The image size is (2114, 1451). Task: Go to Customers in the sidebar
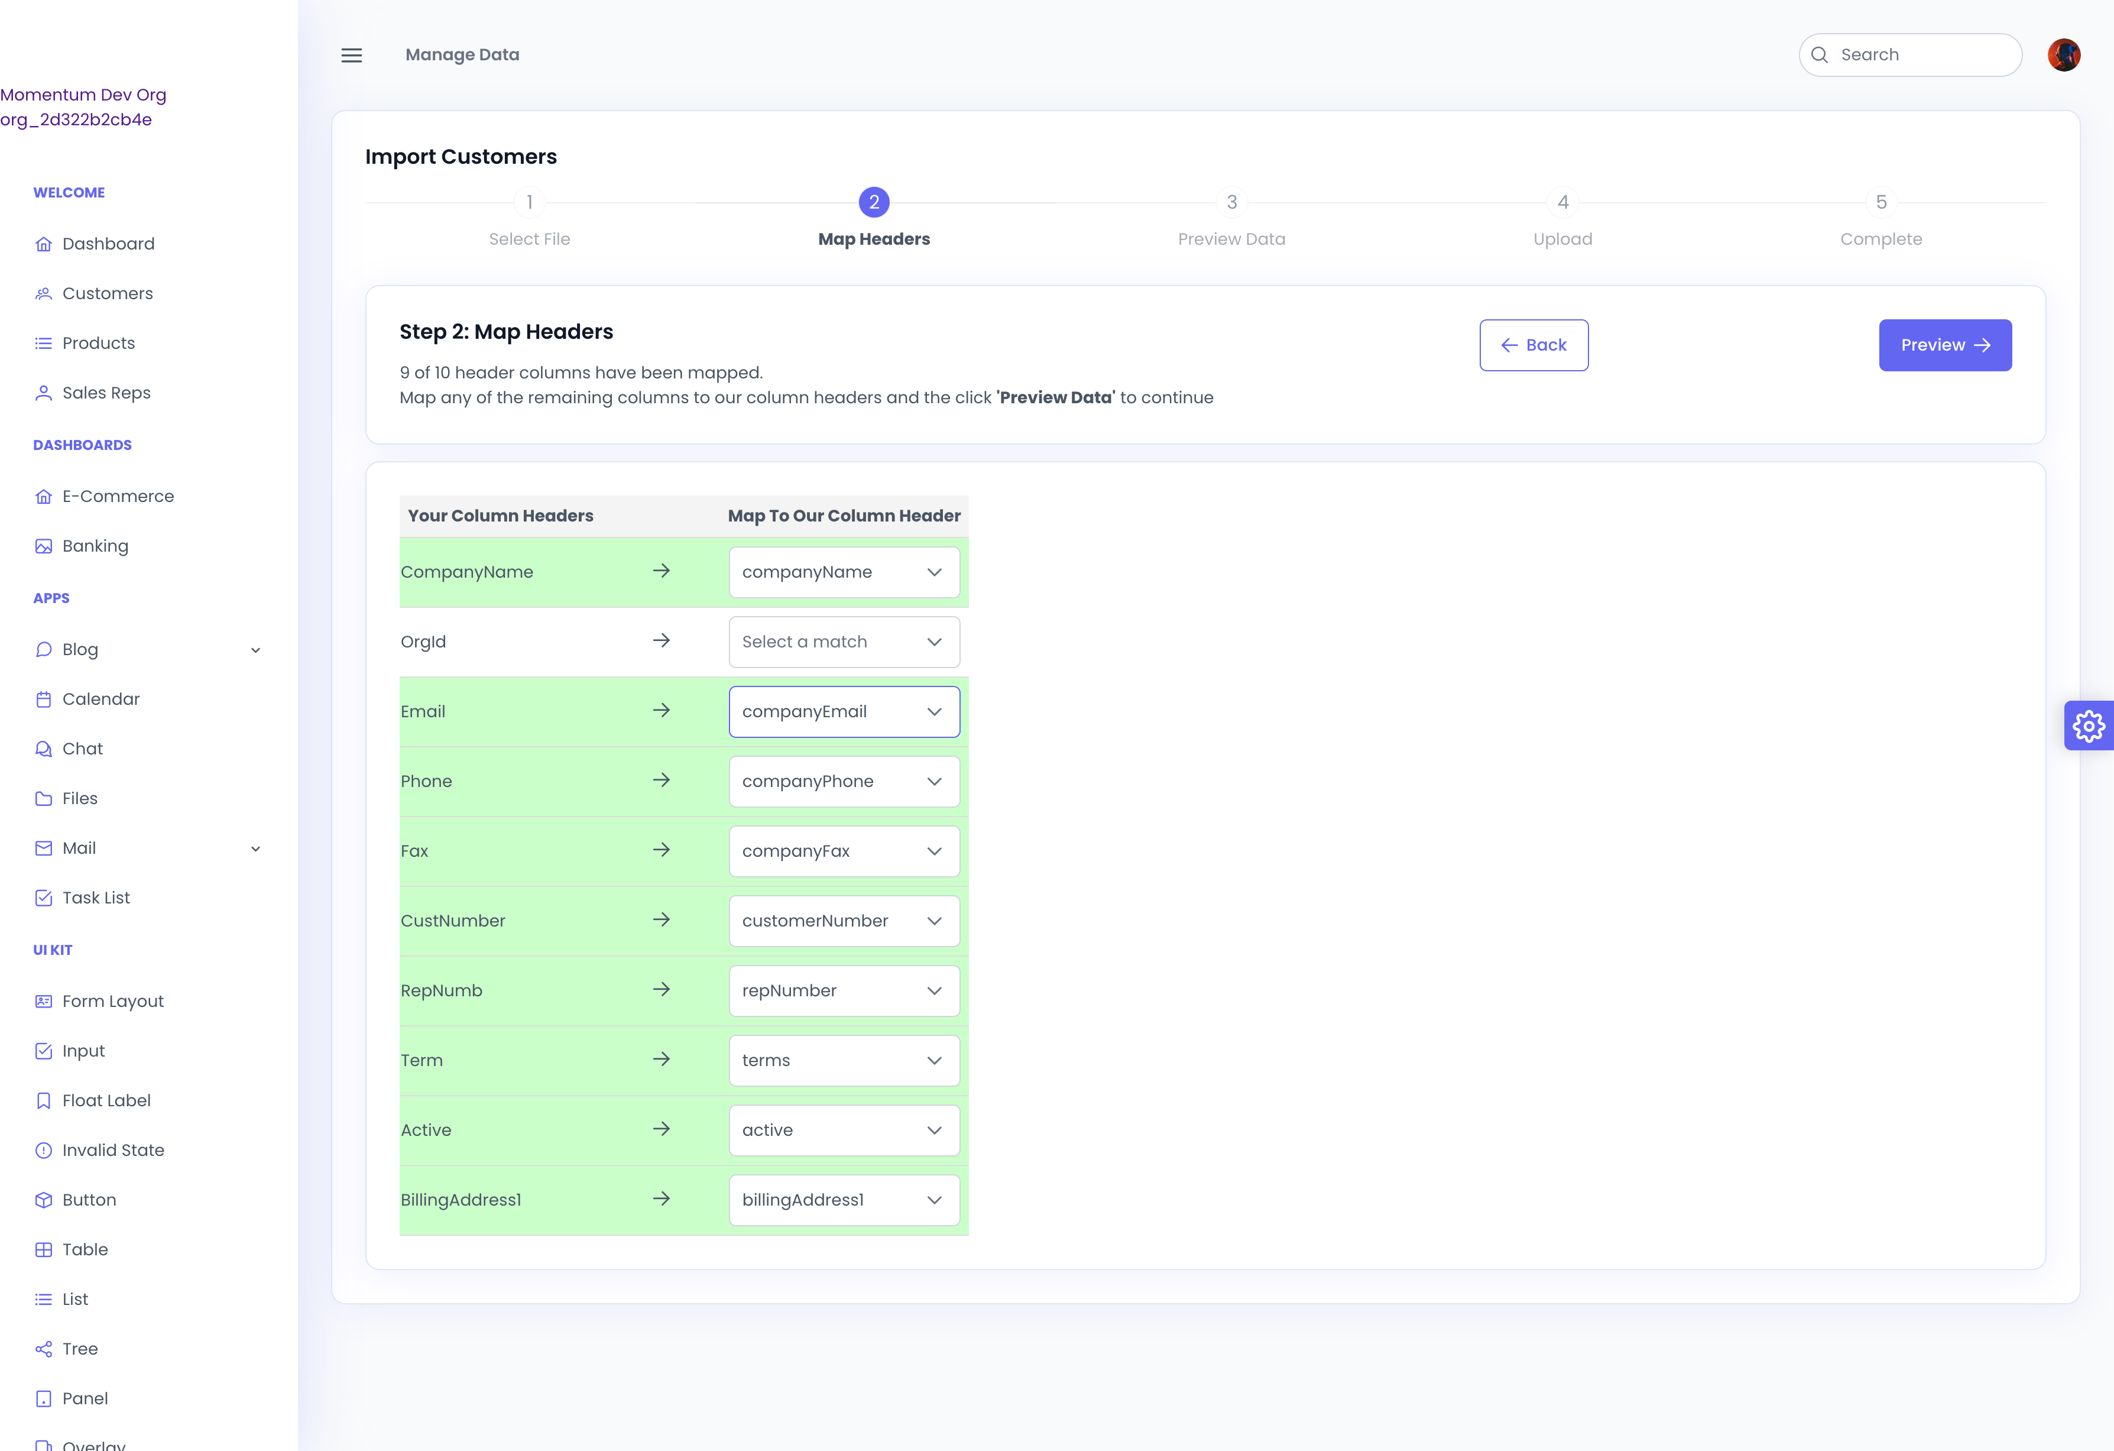pyautogui.click(x=108, y=293)
